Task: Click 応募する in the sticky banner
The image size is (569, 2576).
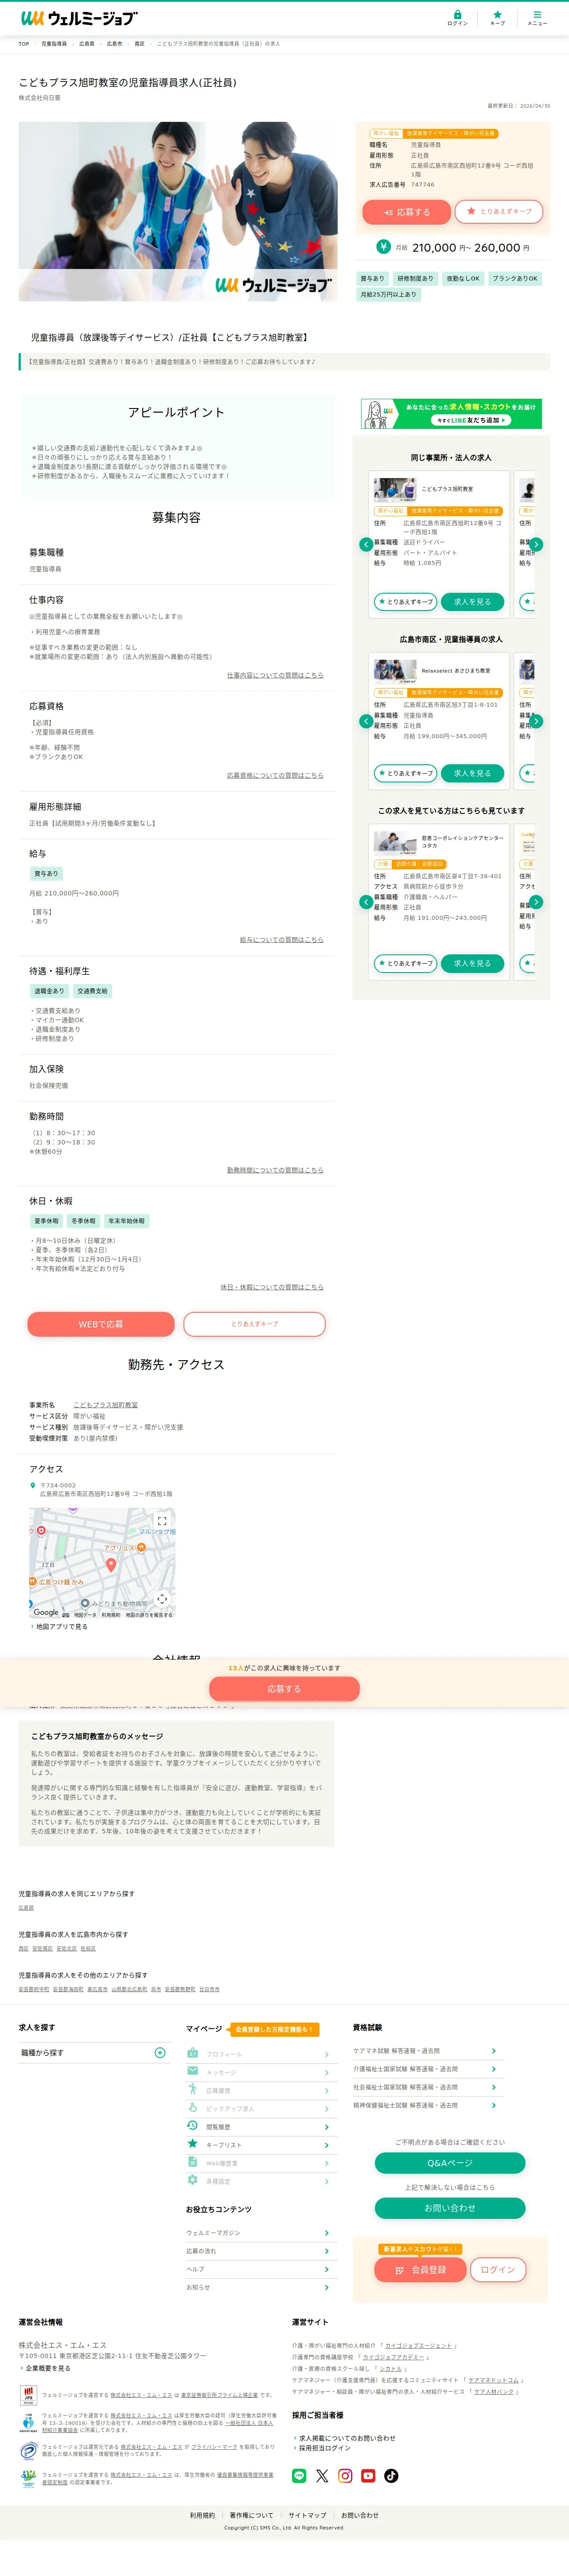Action: 284,1689
